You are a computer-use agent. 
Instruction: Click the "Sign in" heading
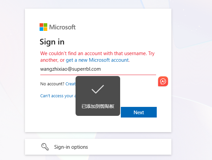52,42
